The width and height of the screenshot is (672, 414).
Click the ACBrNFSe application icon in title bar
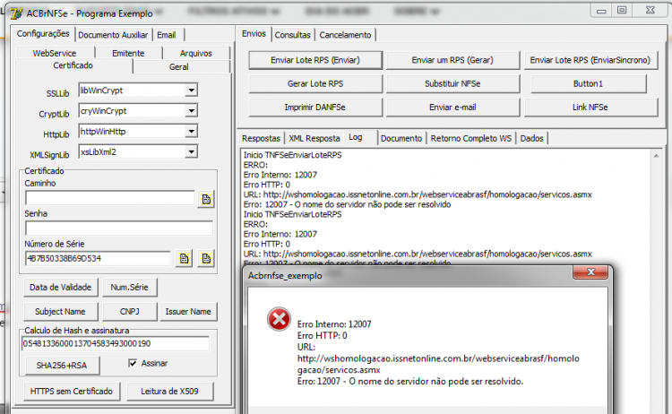16,13
